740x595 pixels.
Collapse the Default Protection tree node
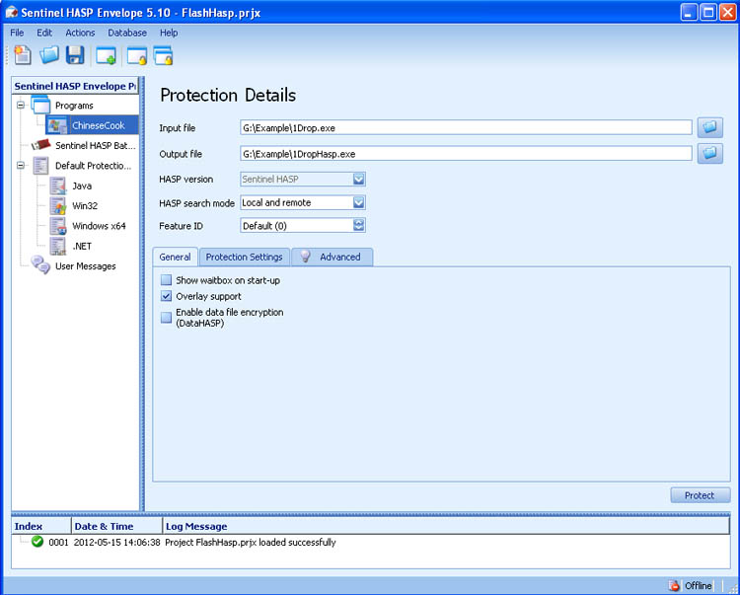point(21,165)
